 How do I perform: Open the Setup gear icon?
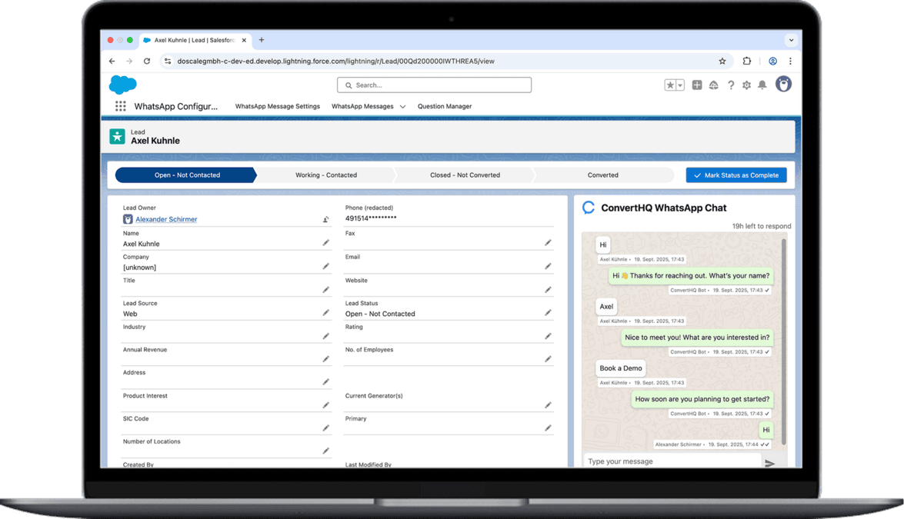pyautogui.click(x=746, y=85)
